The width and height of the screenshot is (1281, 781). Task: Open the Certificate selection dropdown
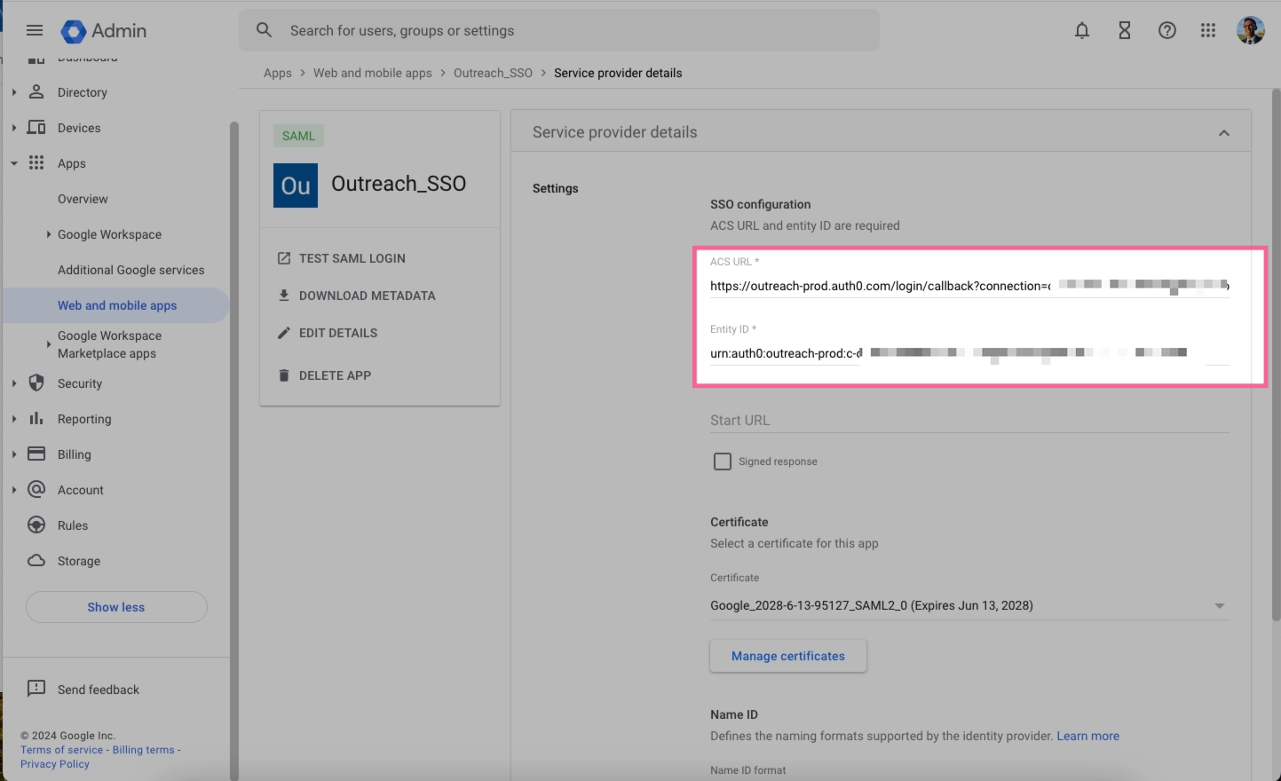pos(1218,604)
